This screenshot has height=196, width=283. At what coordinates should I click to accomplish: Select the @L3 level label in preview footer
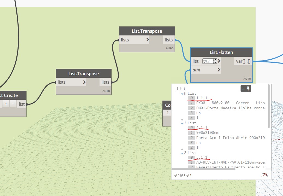point(177,175)
